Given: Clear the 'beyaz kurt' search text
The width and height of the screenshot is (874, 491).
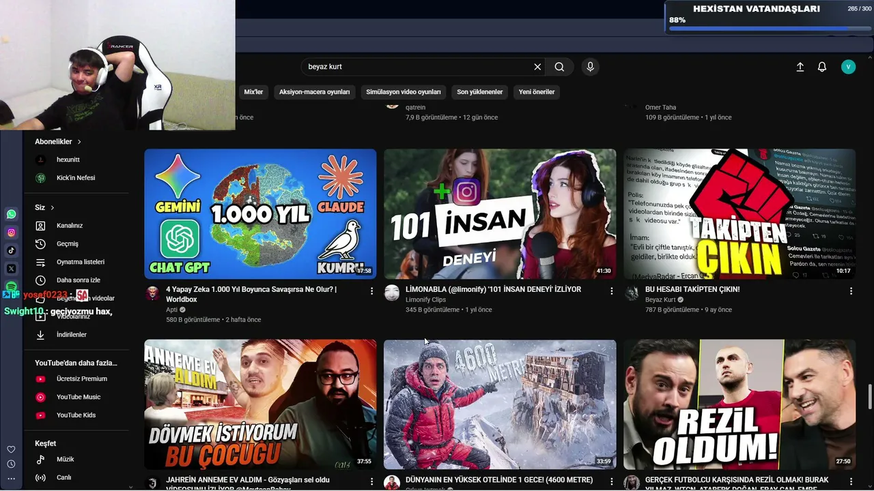Looking at the screenshot, I should click(x=537, y=67).
